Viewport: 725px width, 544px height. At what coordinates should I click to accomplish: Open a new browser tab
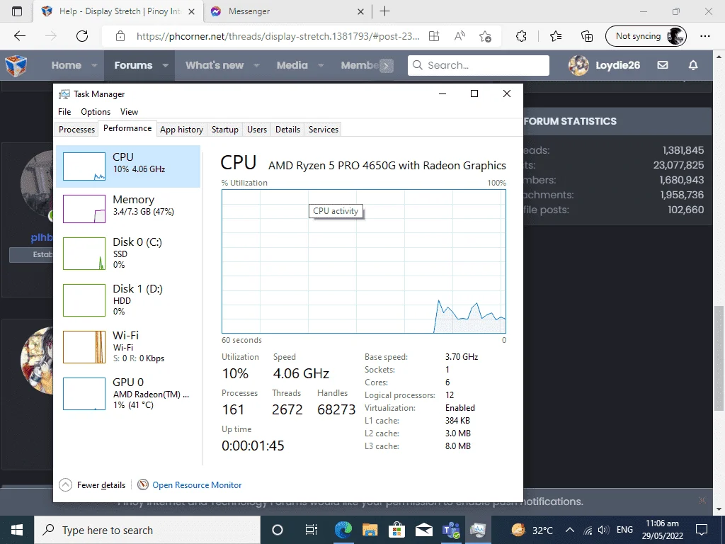coord(384,11)
